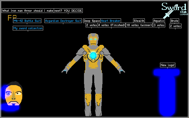Image resolution: width=189 pixels, height=118 pixels.
Task: Click the 10 votes (winner) note
Action: click(139, 25)
